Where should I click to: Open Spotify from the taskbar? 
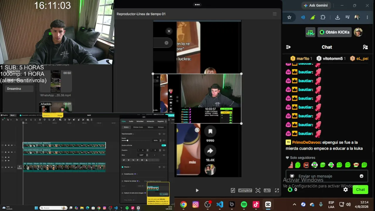[x=244, y=205]
